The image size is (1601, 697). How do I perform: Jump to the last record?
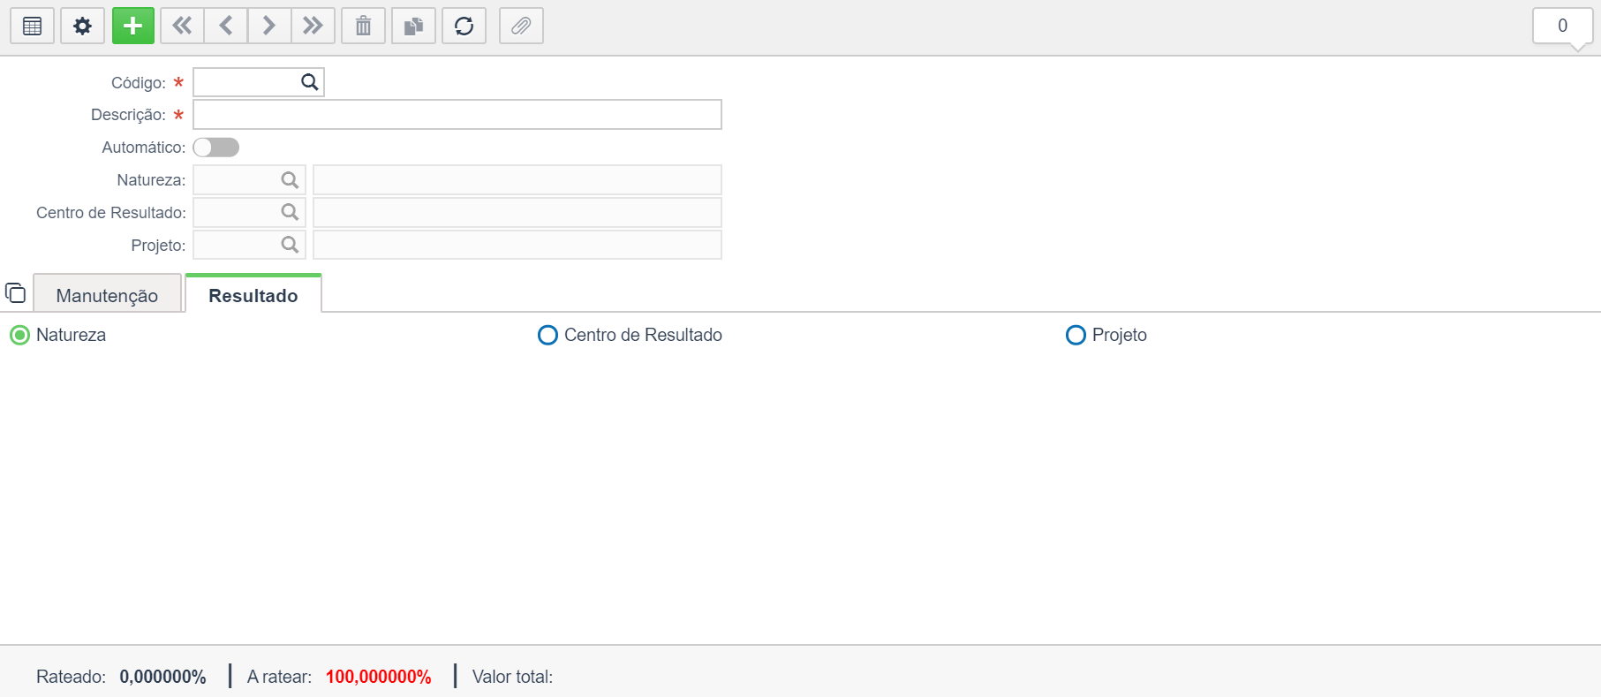pyautogui.click(x=313, y=26)
